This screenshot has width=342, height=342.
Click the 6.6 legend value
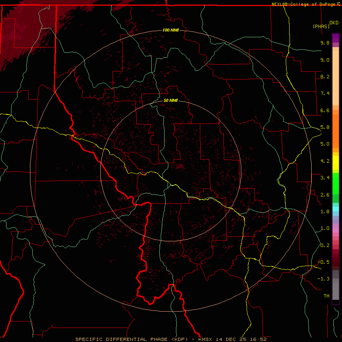point(325,110)
